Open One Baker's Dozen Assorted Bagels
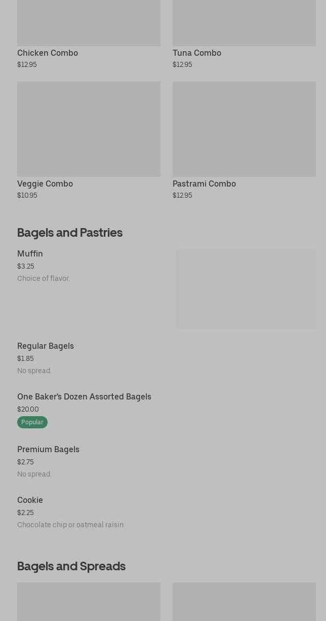 [x=84, y=396]
